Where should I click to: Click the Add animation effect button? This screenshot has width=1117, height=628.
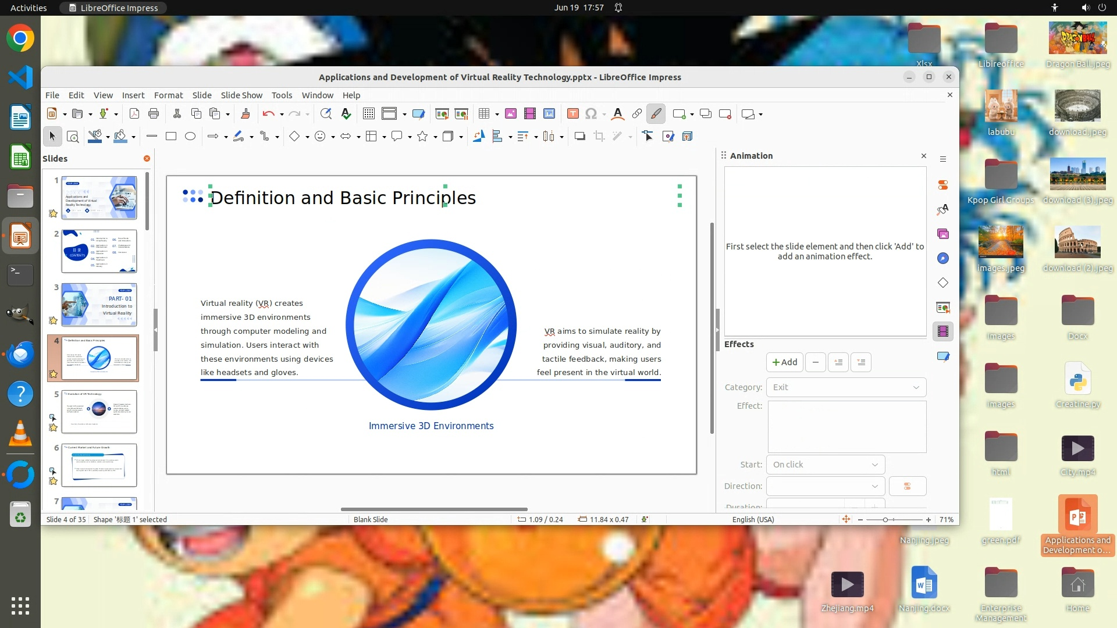[784, 362]
